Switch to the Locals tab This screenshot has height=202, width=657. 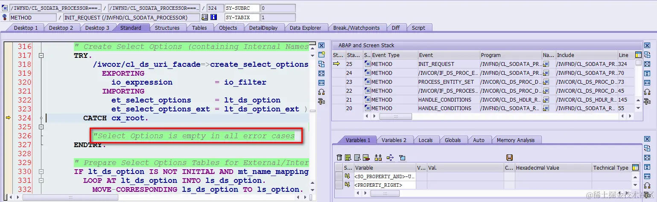[426, 140]
